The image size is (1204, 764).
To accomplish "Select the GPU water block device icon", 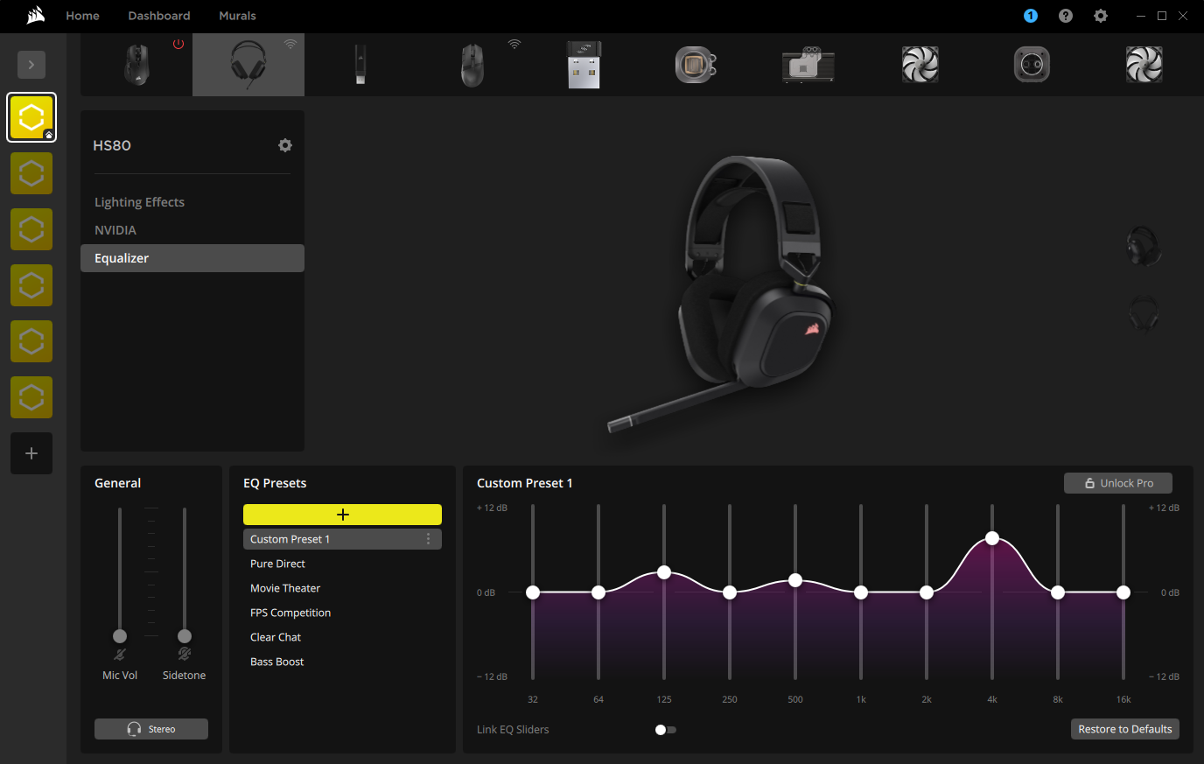I will 808,65.
